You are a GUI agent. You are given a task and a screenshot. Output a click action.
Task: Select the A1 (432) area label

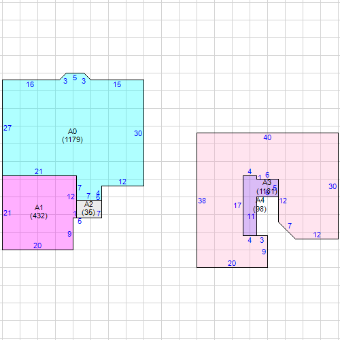[39, 211]
